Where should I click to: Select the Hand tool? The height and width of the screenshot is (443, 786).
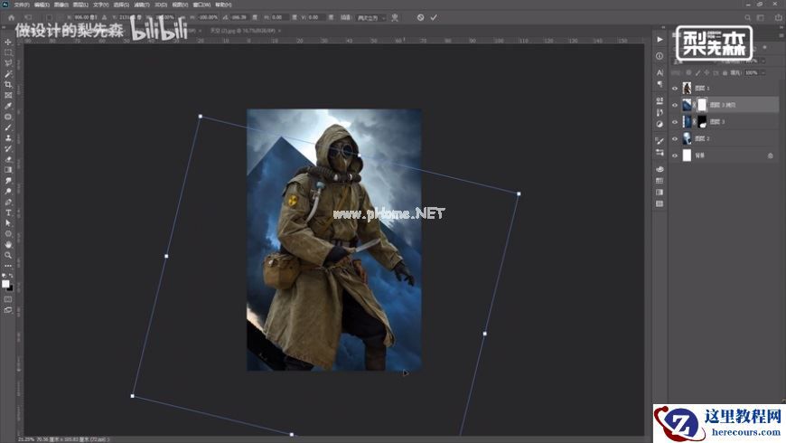pos(8,244)
